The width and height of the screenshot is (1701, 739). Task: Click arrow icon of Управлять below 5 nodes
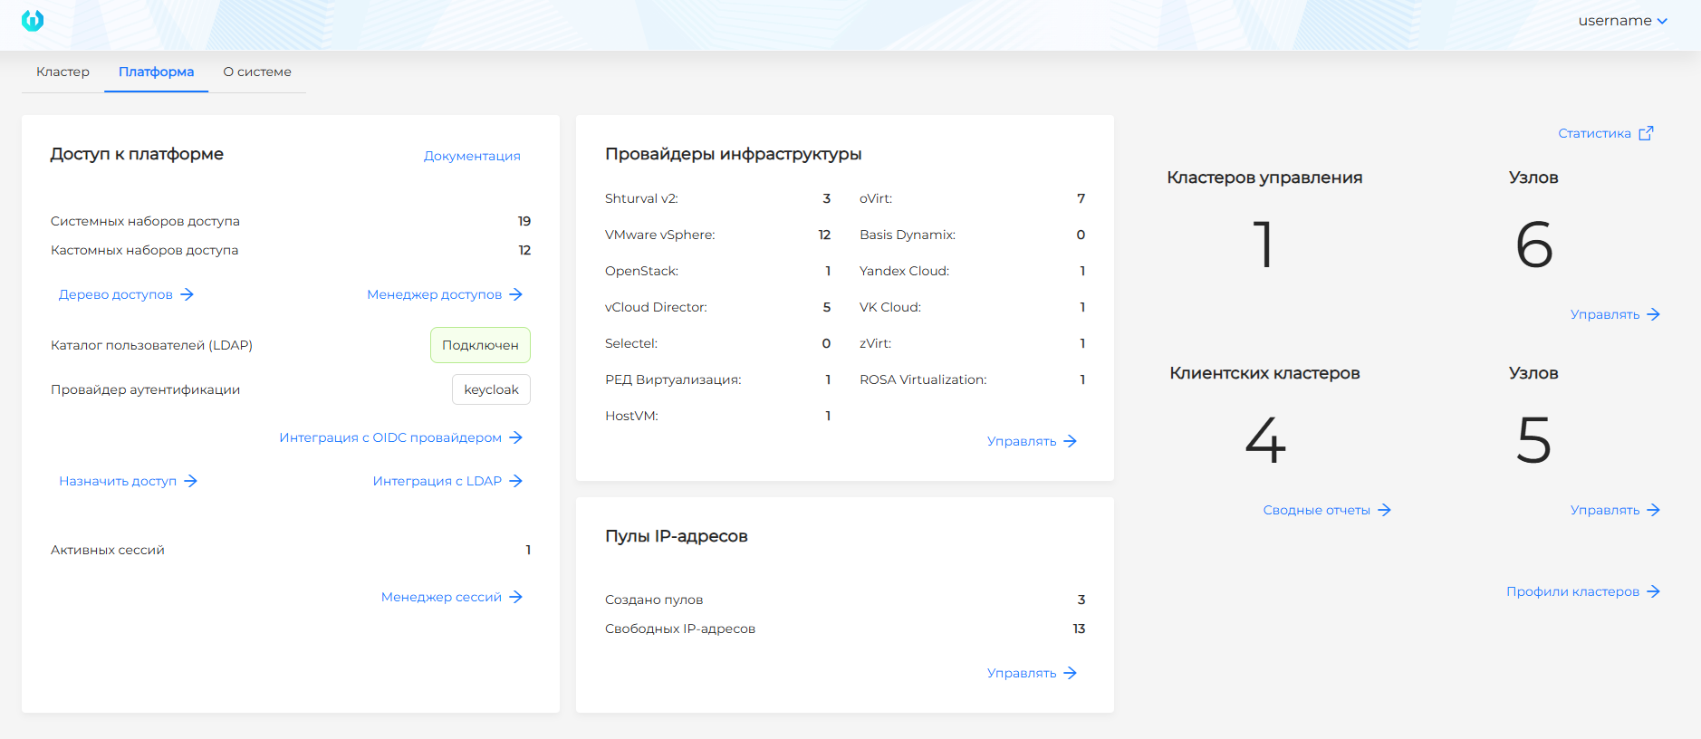[x=1653, y=510]
